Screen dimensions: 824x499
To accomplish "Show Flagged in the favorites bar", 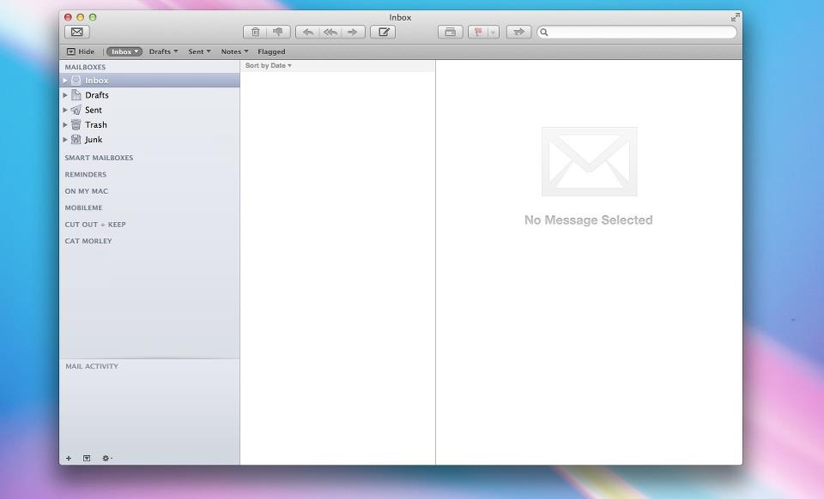I will pos(271,51).
